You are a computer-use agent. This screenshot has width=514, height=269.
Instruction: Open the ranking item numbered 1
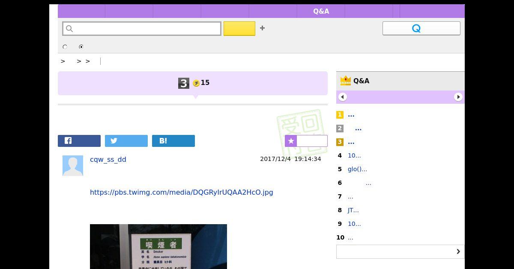351,115
